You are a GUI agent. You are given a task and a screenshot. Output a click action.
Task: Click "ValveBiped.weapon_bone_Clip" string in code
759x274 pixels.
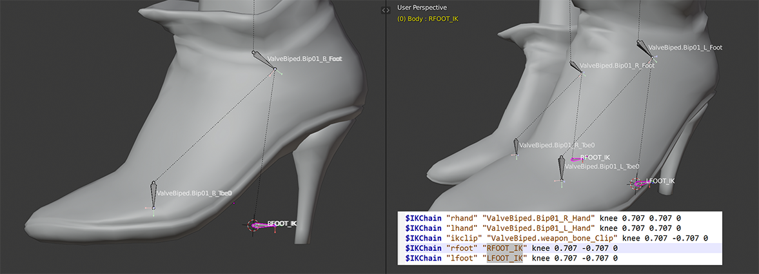tap(552, 238)
